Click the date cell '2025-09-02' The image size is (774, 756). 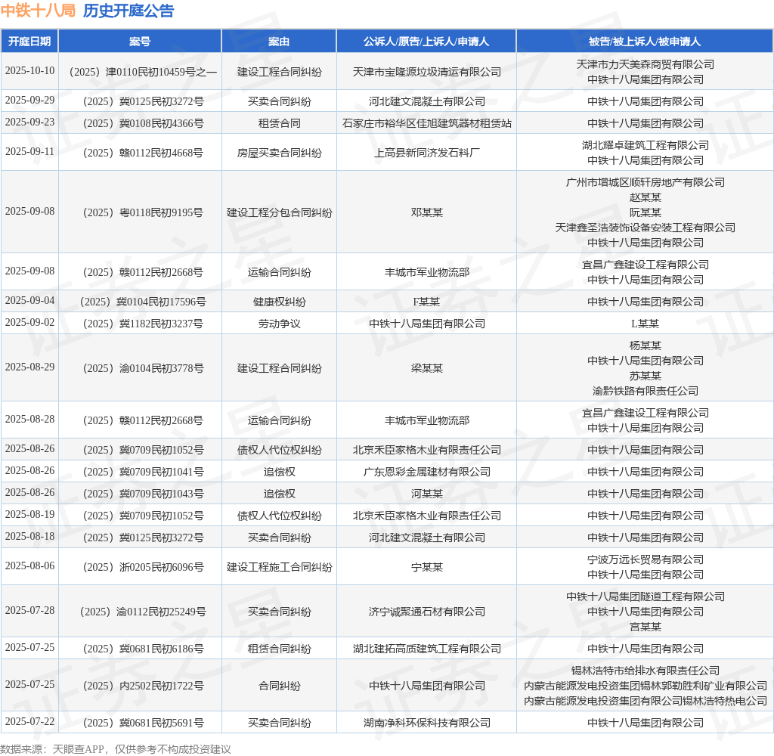29,323
